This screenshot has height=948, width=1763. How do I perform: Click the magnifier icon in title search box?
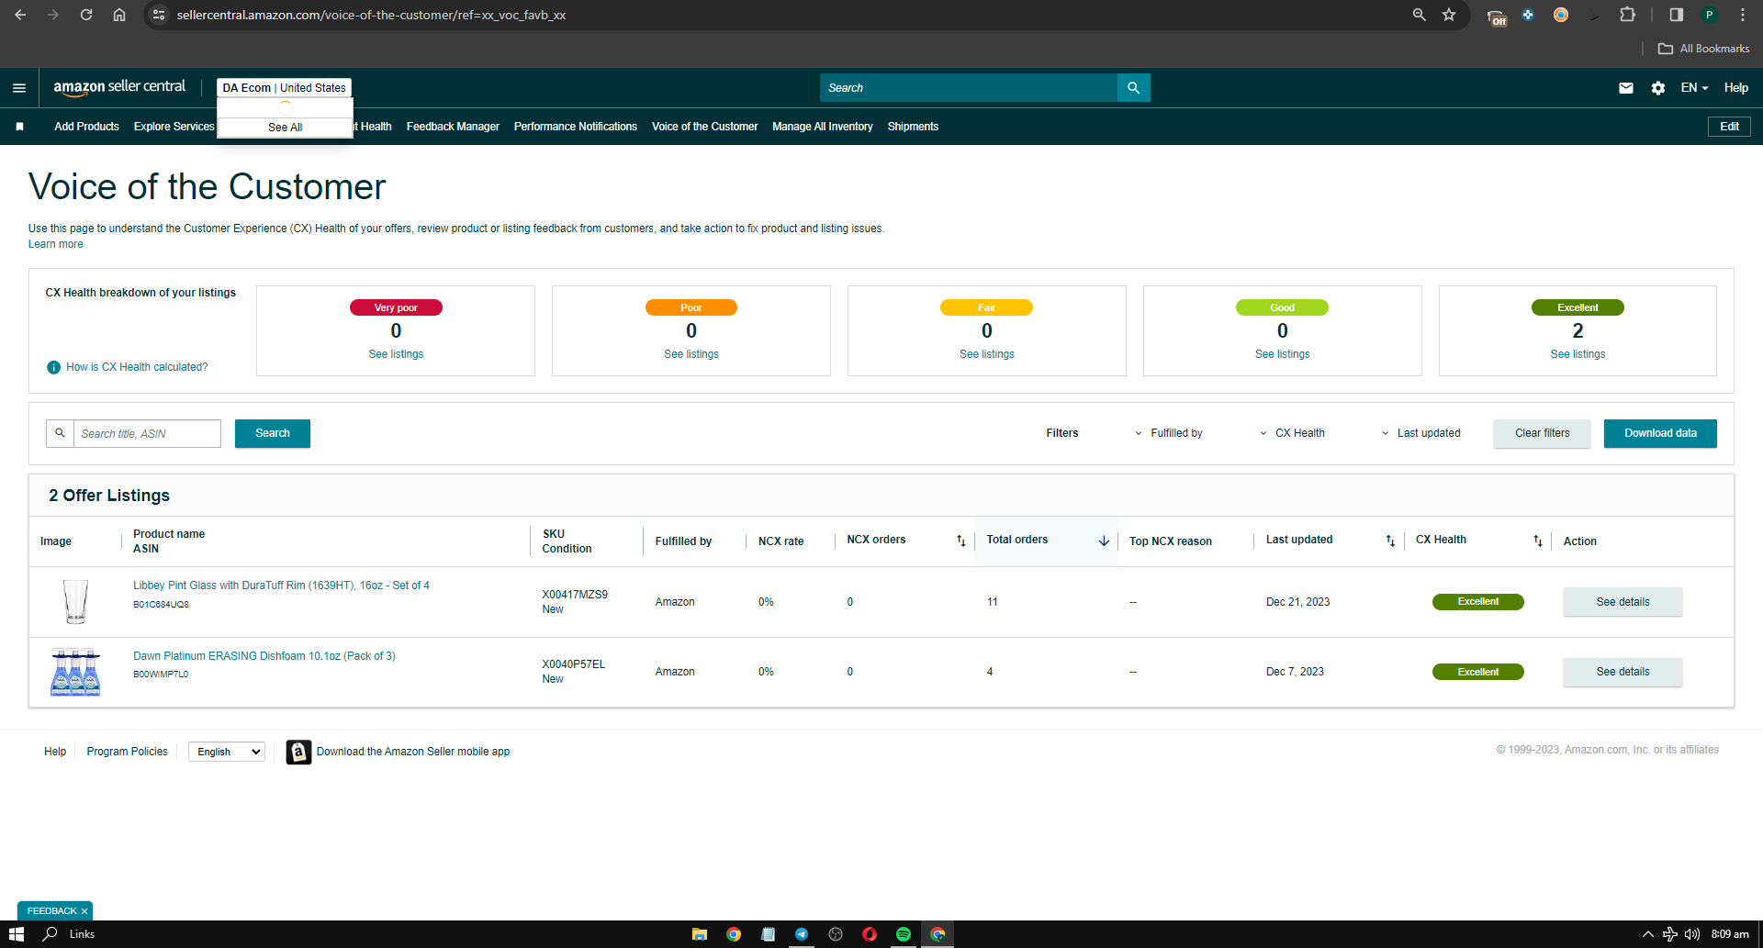(x=60, y=433)
